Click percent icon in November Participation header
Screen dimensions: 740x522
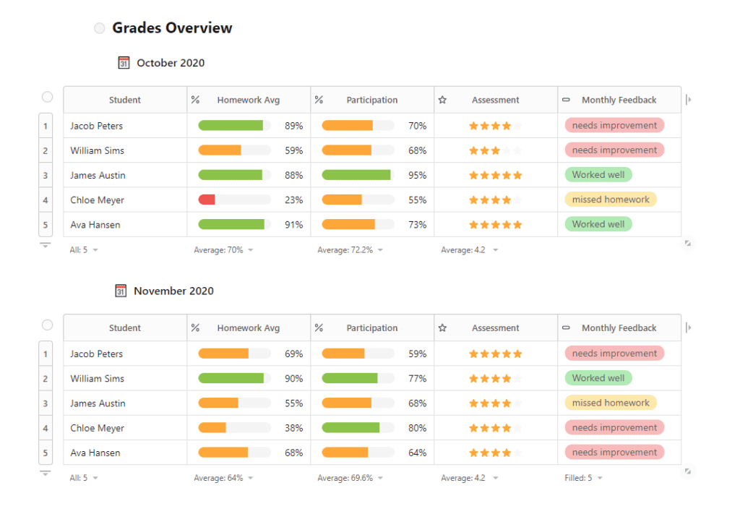[x=319, y=328]
